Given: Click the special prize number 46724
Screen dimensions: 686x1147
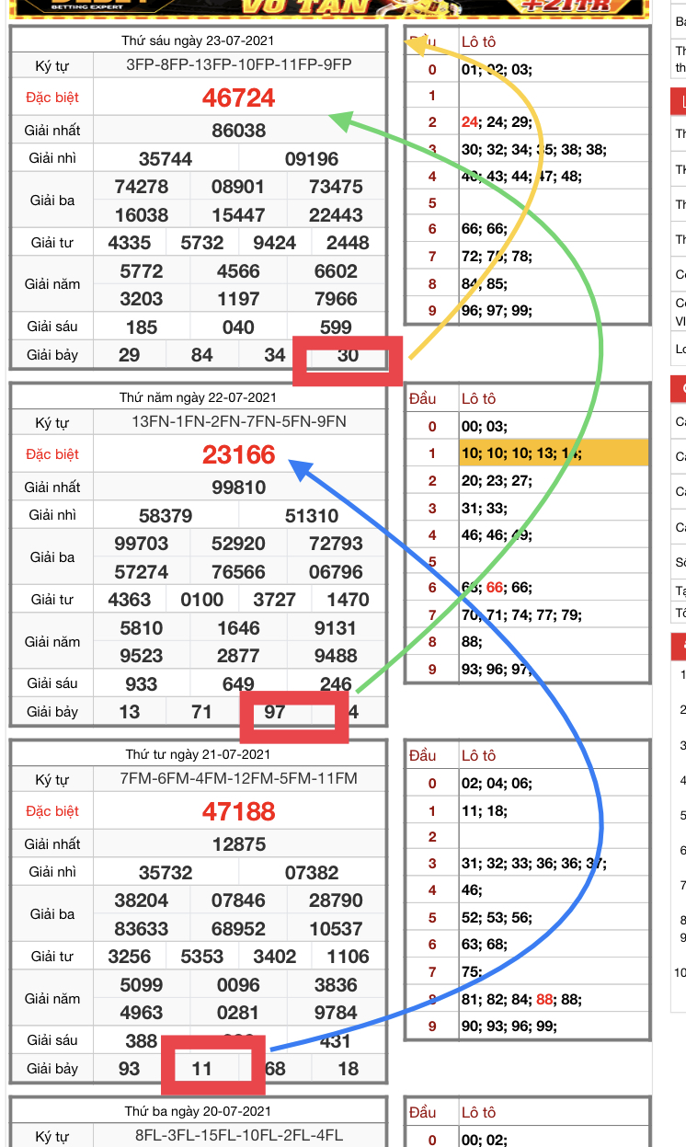Looking at the screenshot, I should pos(239,97).
